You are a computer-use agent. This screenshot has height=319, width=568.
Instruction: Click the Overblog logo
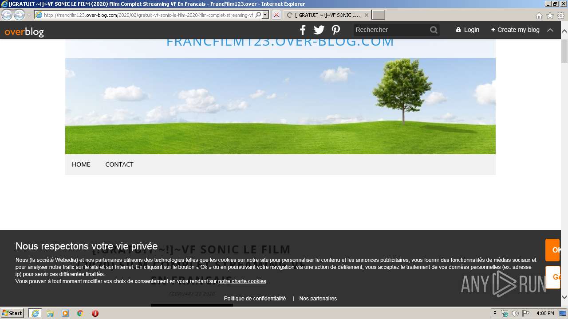point(24,31)
